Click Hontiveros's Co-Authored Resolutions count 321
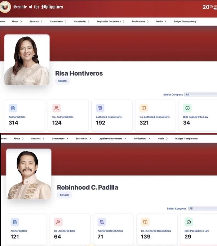Viewport: 217px width, 246px height. pyautogui.click(x=144, y=123)
